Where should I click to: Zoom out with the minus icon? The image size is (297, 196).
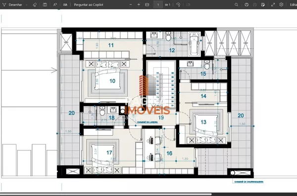tap(131, 4)
